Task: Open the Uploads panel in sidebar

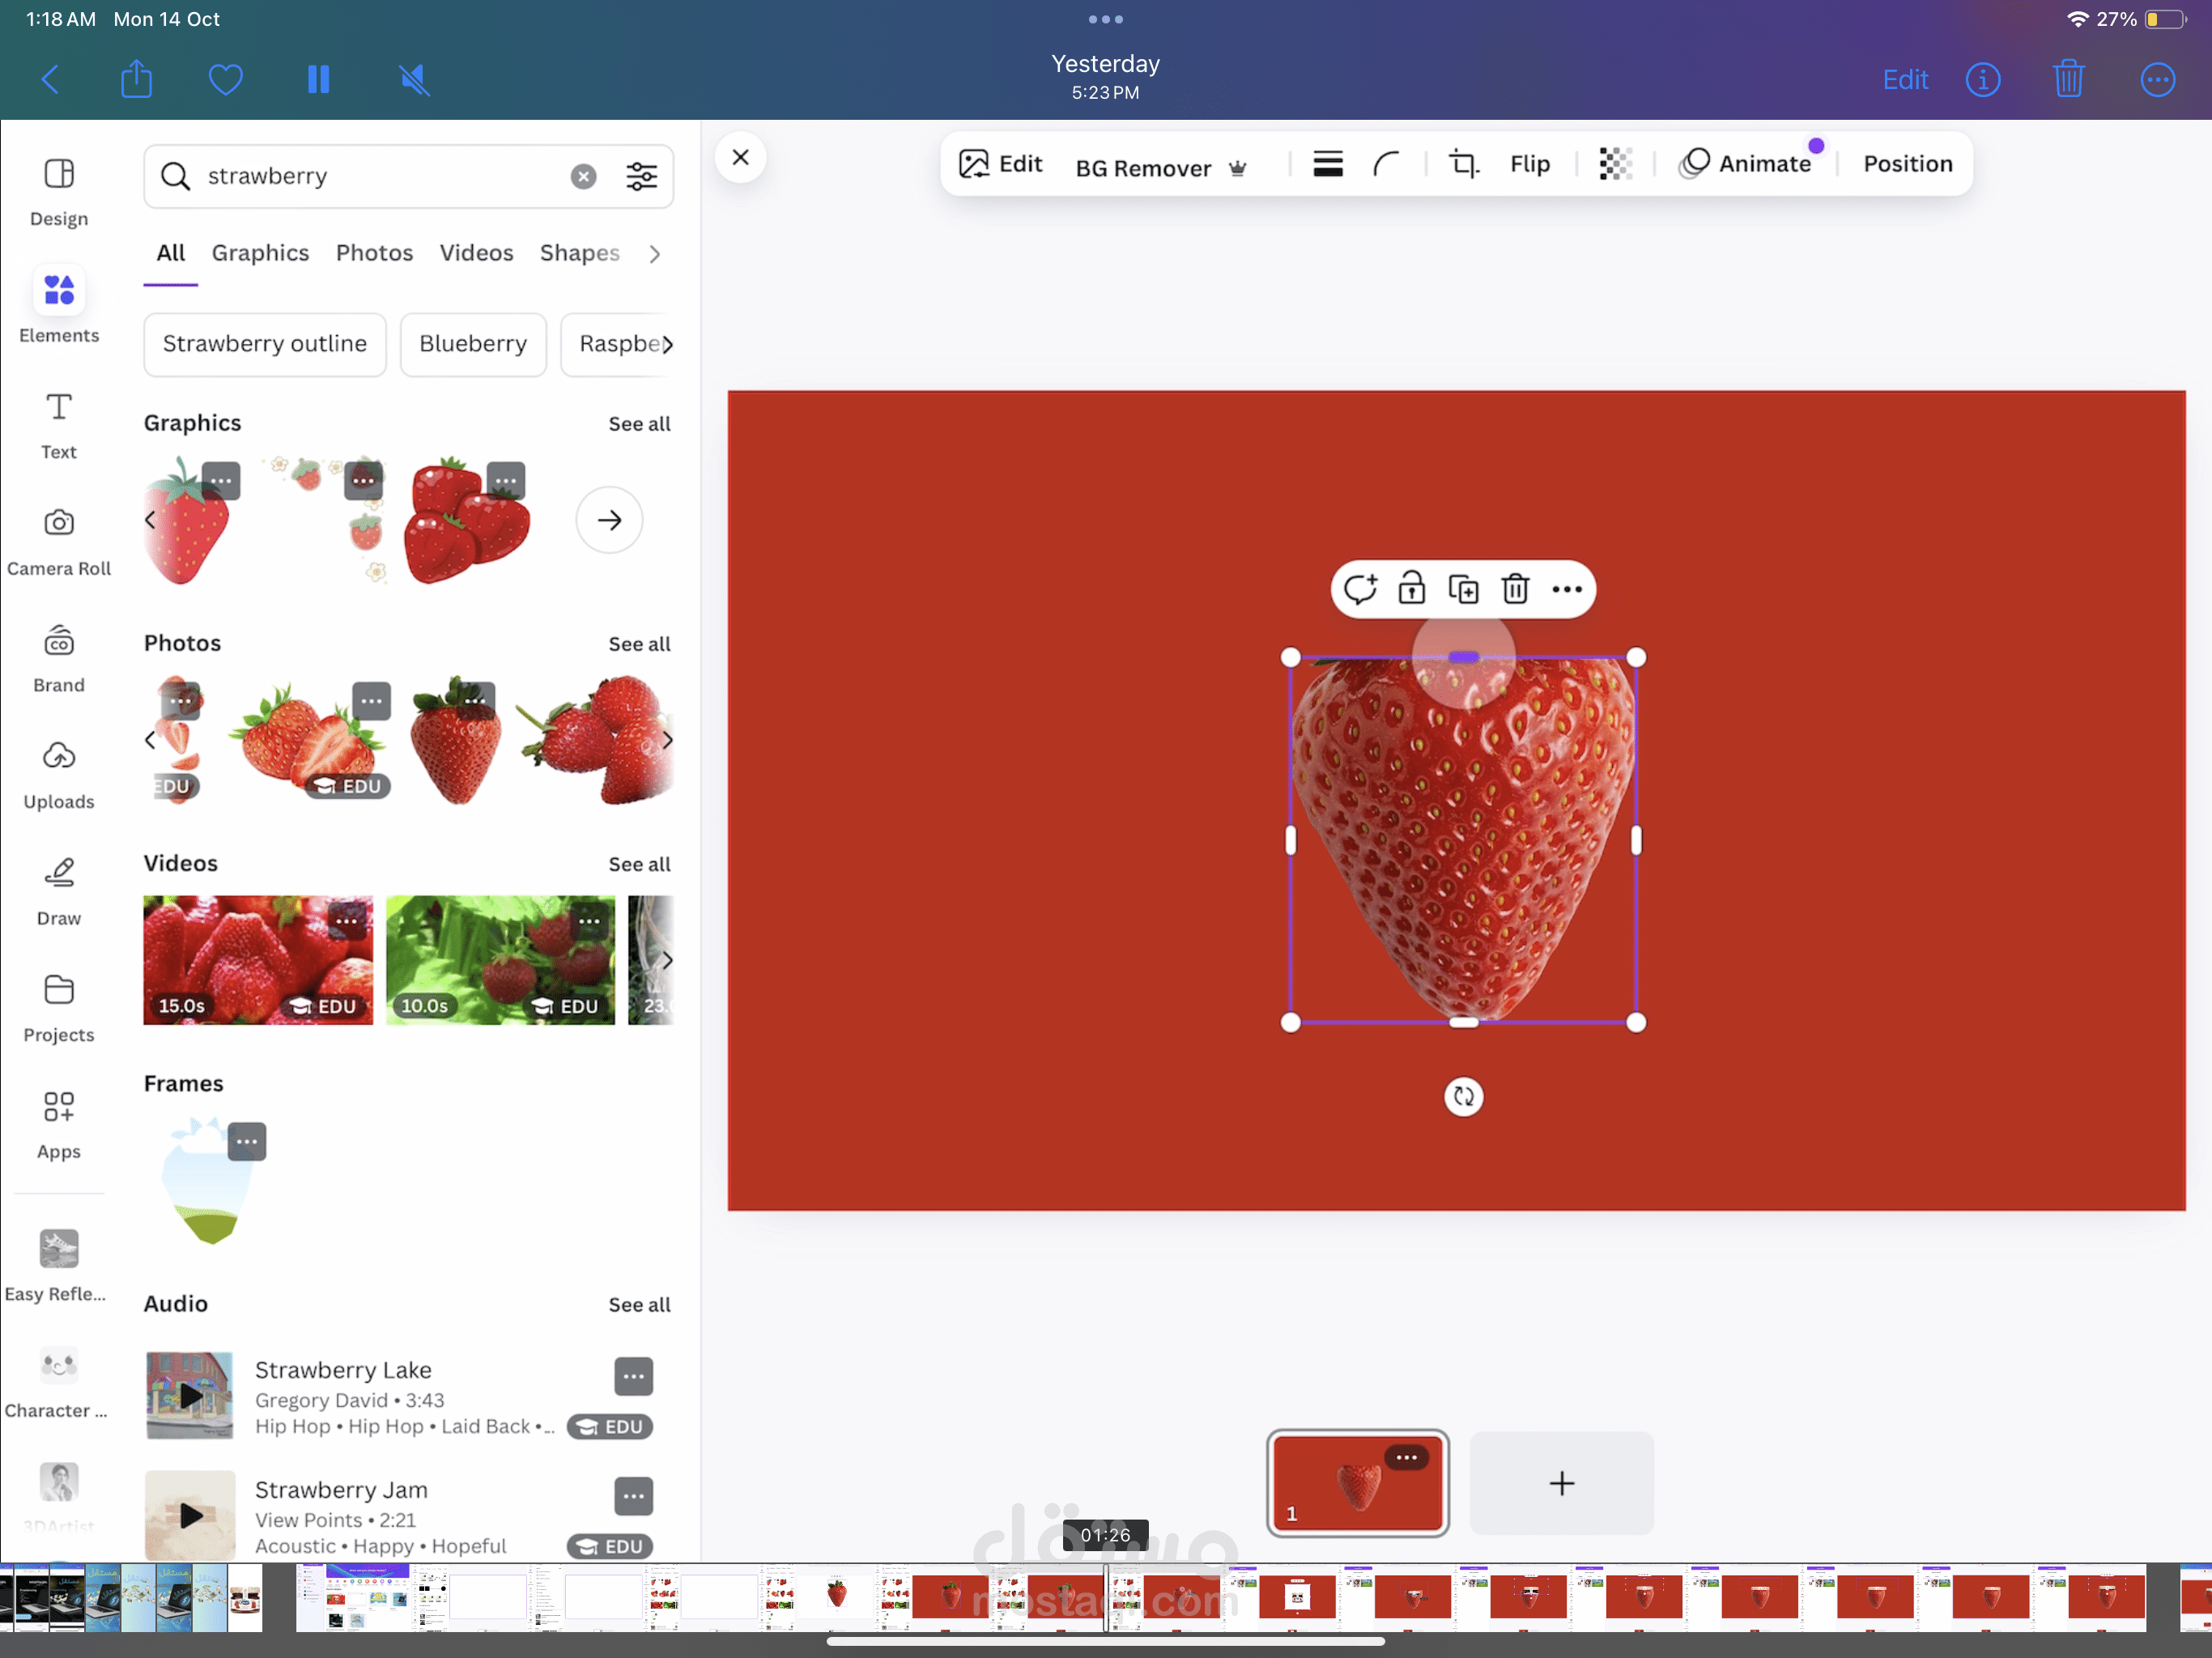Action: 59,774
